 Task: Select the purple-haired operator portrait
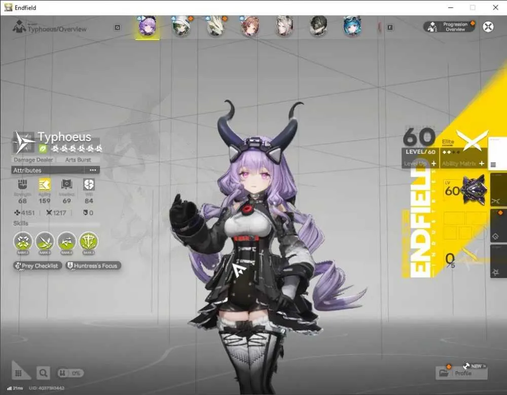[x=147, y=26]
